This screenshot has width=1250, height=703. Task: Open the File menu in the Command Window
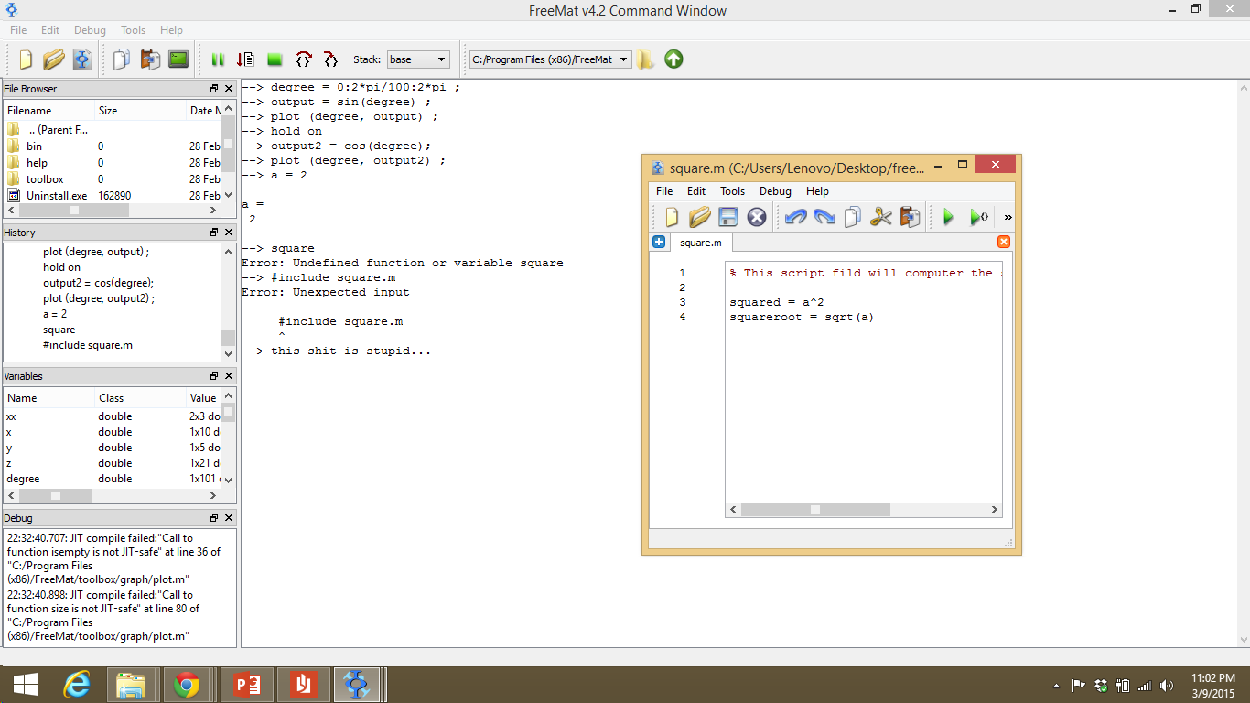[18, 30]
